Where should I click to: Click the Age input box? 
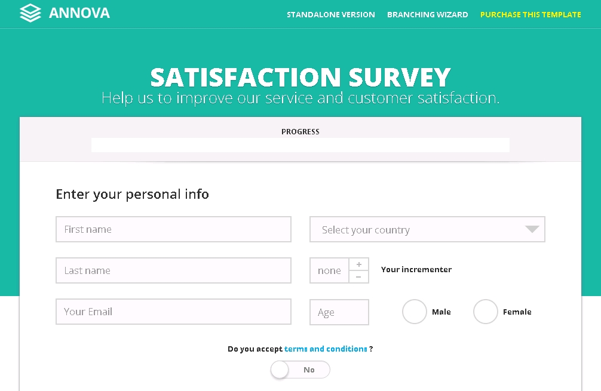pyautogui.click(x=339, y=312)
